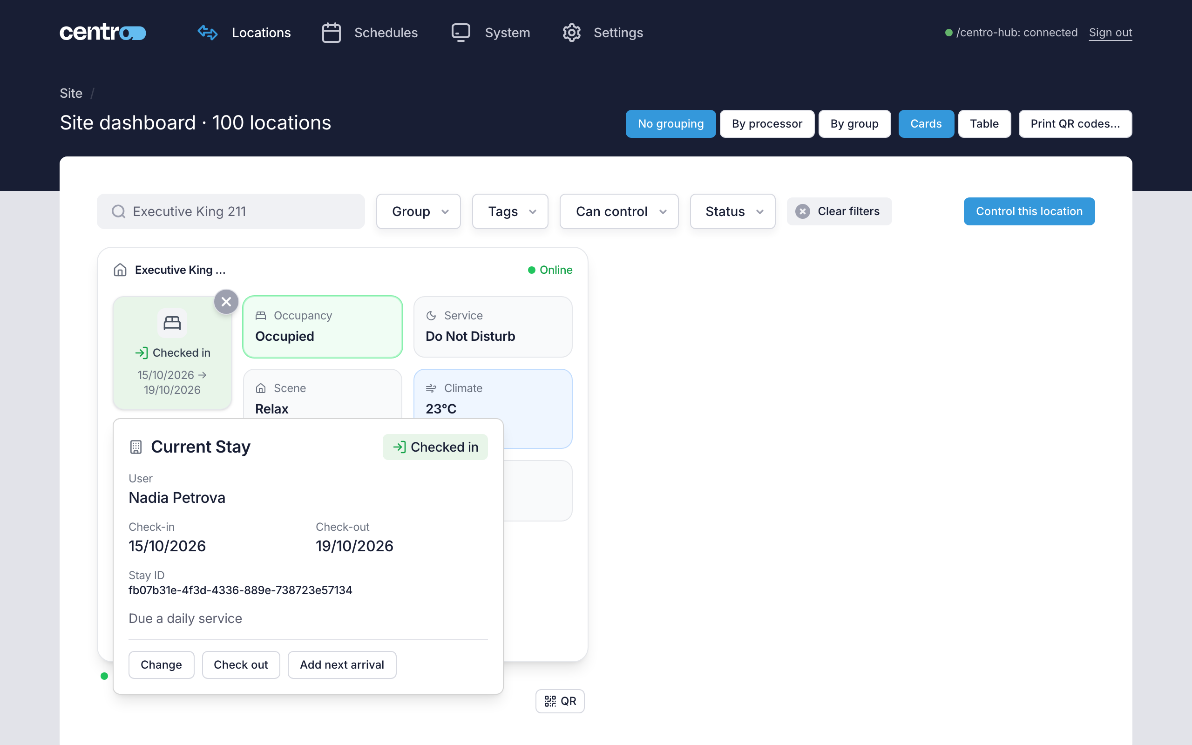Open the Status filter dropdown
This screenshot has width=1192, height=745.
pyautogui.click(x=732, y=211)
